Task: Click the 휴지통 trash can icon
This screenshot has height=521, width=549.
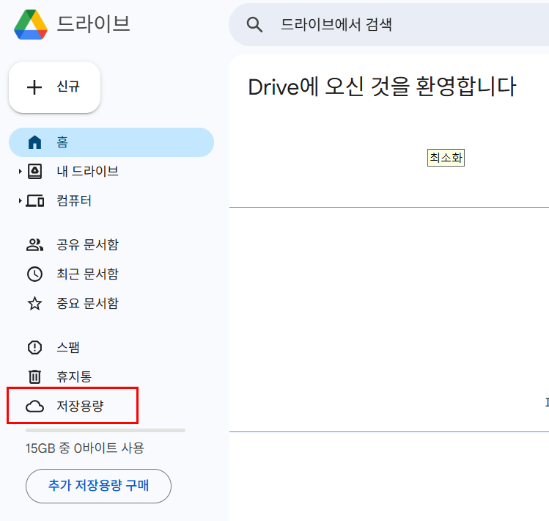Action: coord(34,377)
